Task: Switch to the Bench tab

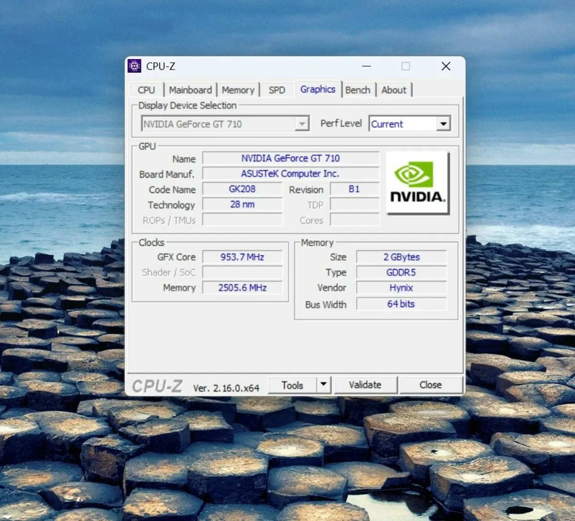Action: [x=358, y=90]
